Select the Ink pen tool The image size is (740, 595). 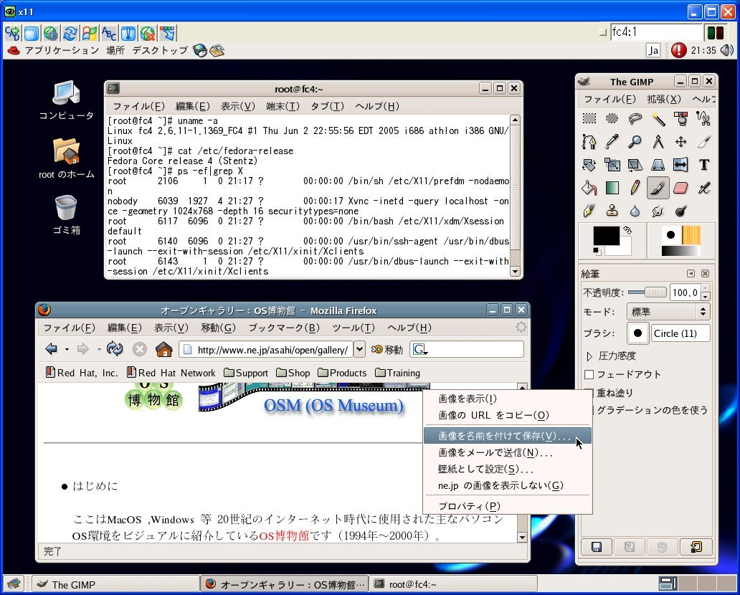coord(589,211)
